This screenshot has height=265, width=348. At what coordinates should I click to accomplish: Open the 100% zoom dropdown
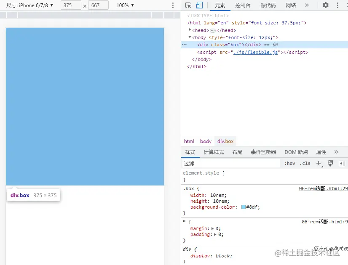coord(125,5)
